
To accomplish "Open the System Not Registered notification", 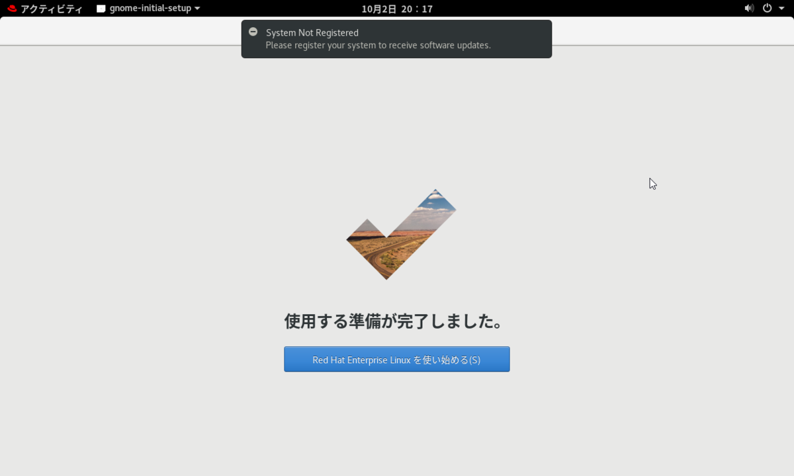I will pyautogui.click(x=396, y=39).
